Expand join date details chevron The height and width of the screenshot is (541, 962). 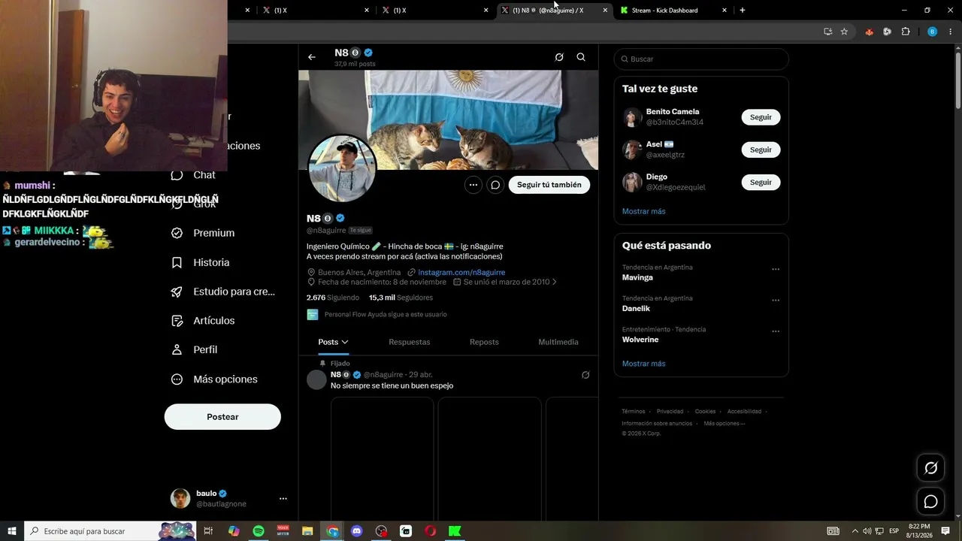coord(555,282)
